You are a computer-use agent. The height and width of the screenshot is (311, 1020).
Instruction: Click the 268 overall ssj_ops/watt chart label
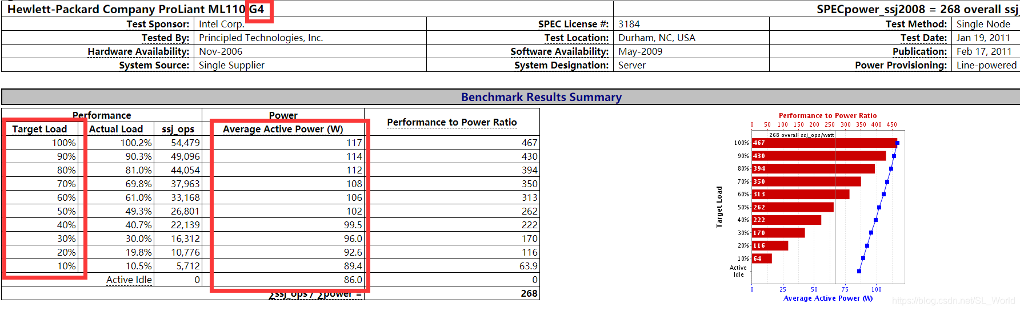tap(802, 135)
